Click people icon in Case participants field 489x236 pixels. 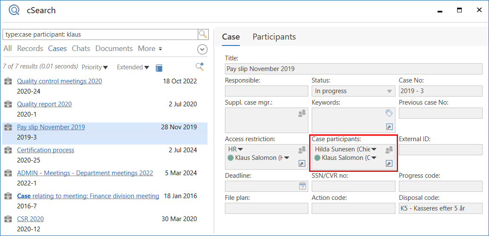(389, 150)
